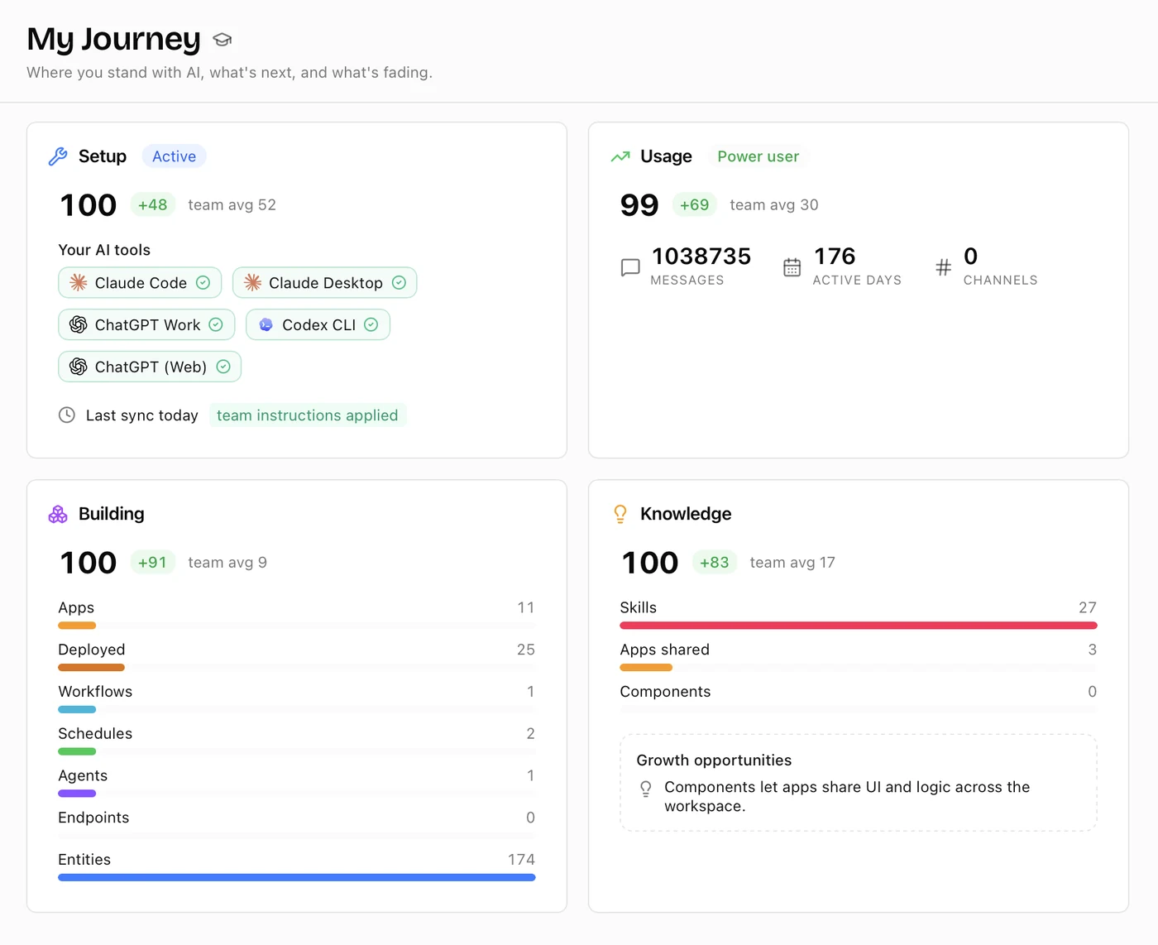Click the Codex CLI logo icon
The image size is (1158, 945).
coord(266,325)
